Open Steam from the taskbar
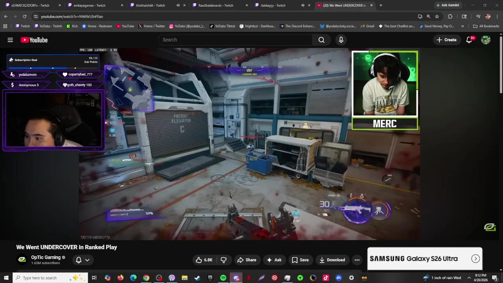 [x=197, y=278]
